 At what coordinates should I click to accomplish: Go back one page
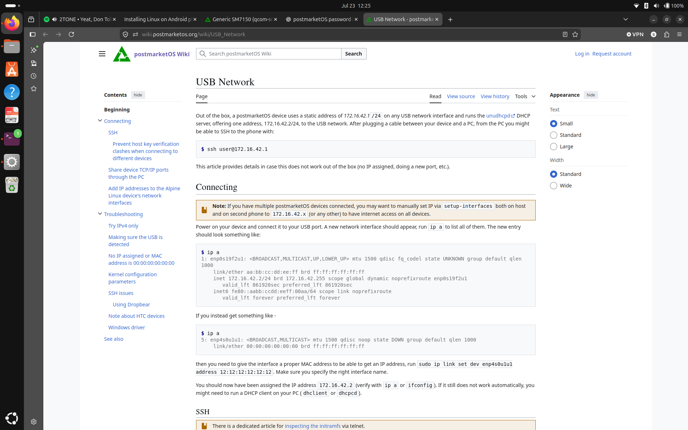[x=46, y=34]
